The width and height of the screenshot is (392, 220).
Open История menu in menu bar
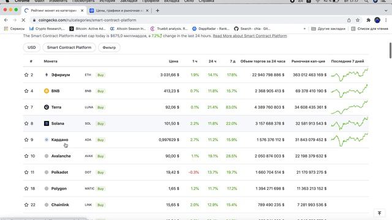click(x=107, y=1)
